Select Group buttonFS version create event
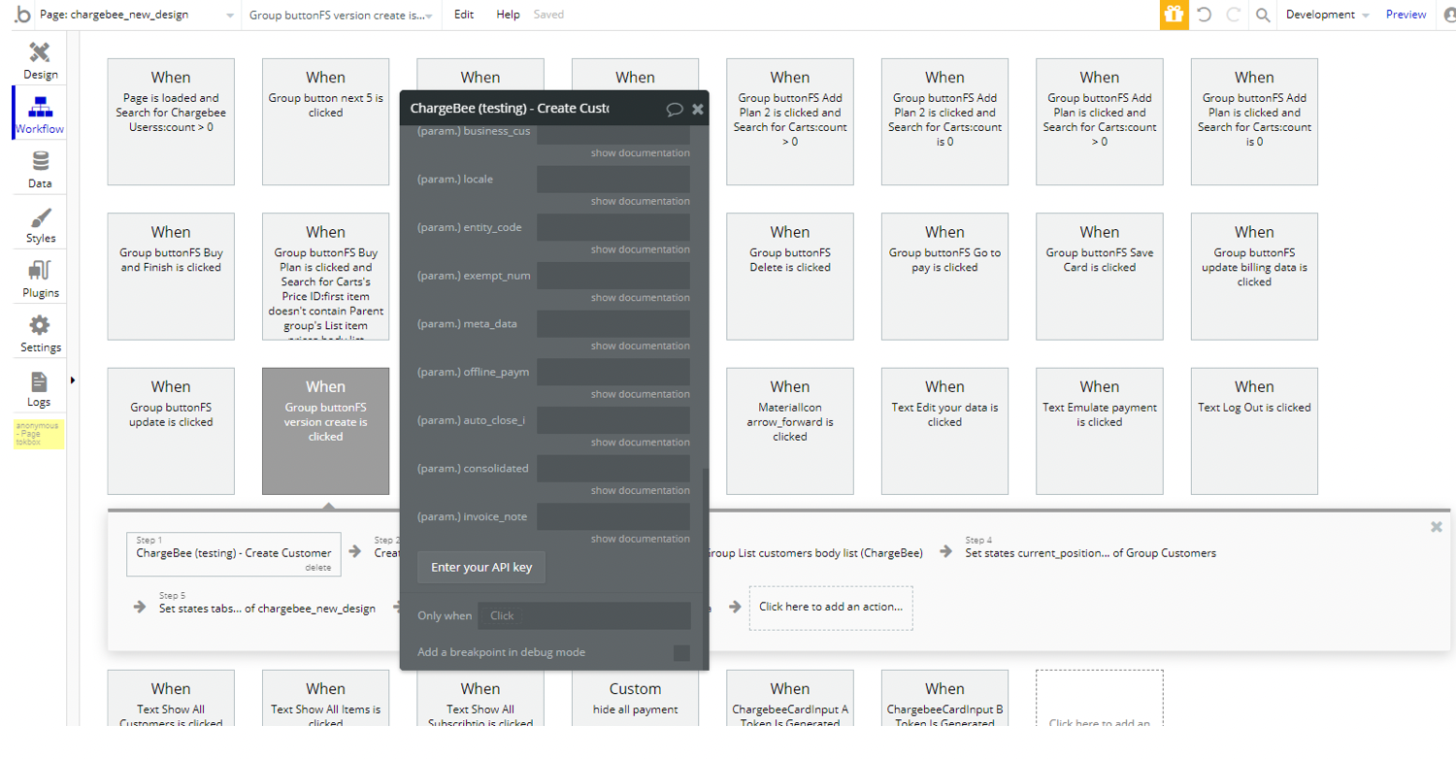The image size is (1456, 759). click(x=325, y=431)
